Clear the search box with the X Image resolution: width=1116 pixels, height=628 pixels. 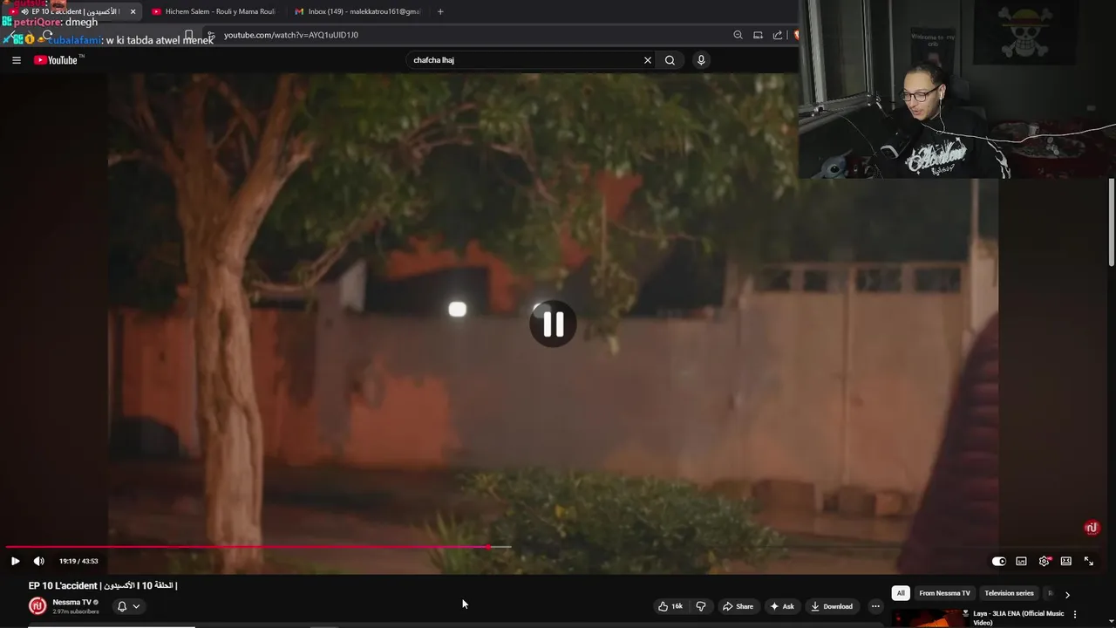pyautogui.click(x=648, y=60)
